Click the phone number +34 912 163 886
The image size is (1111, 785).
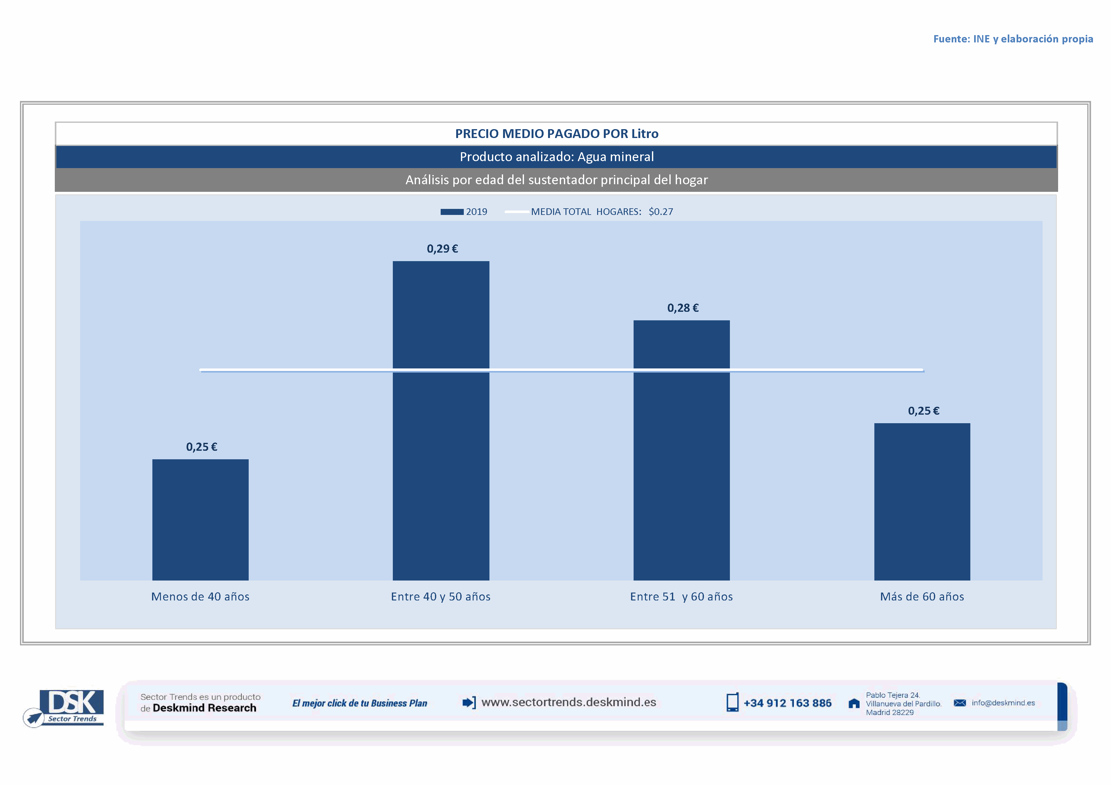tap(787, 703)
